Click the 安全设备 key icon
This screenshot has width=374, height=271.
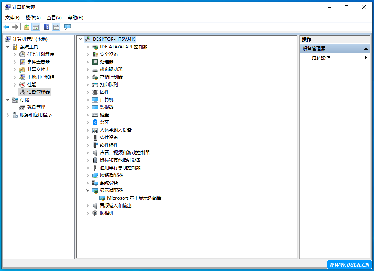[x=95, y=54]
